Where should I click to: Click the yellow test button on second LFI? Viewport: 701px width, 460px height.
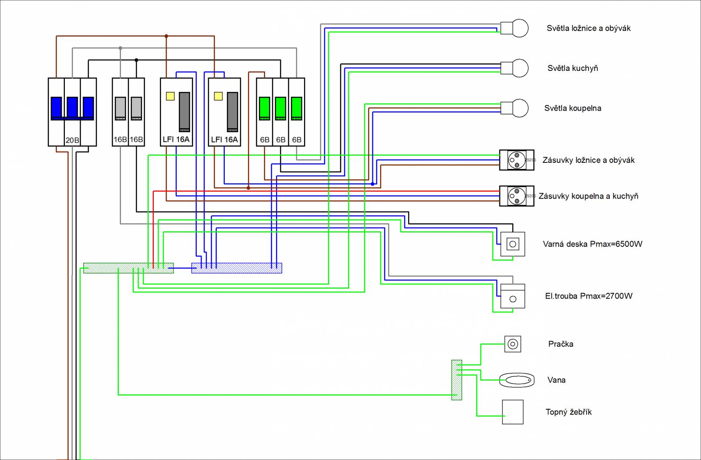click(218, 96)
